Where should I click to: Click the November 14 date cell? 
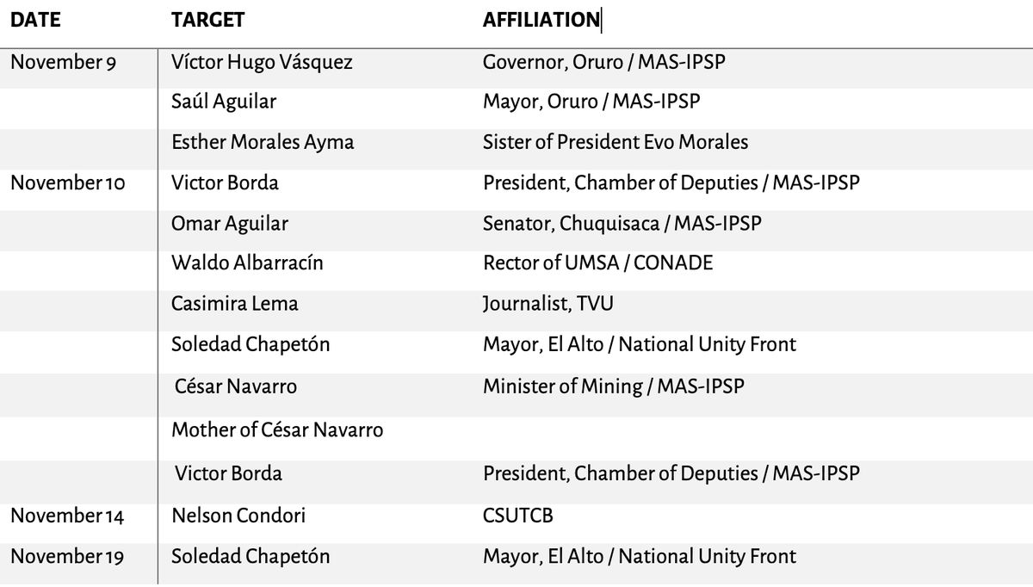click(67, 516)
